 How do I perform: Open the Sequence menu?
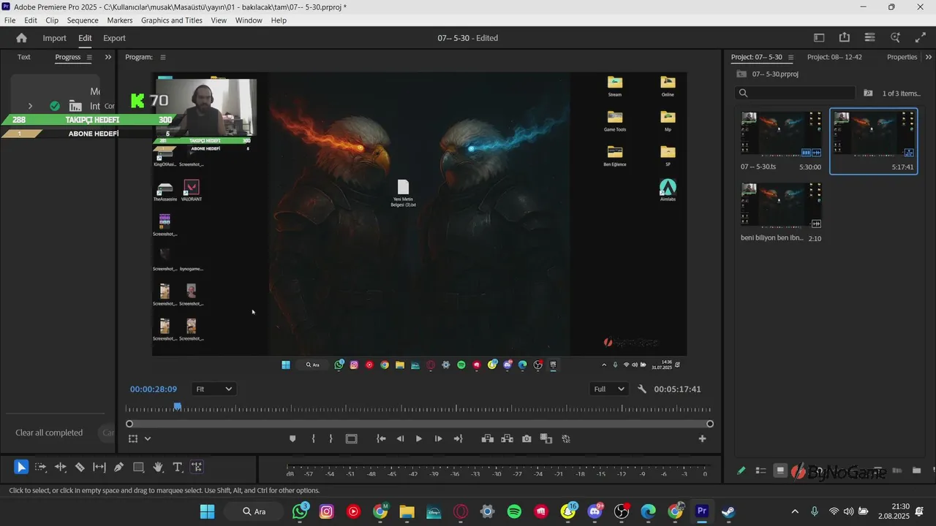[83, 20]
